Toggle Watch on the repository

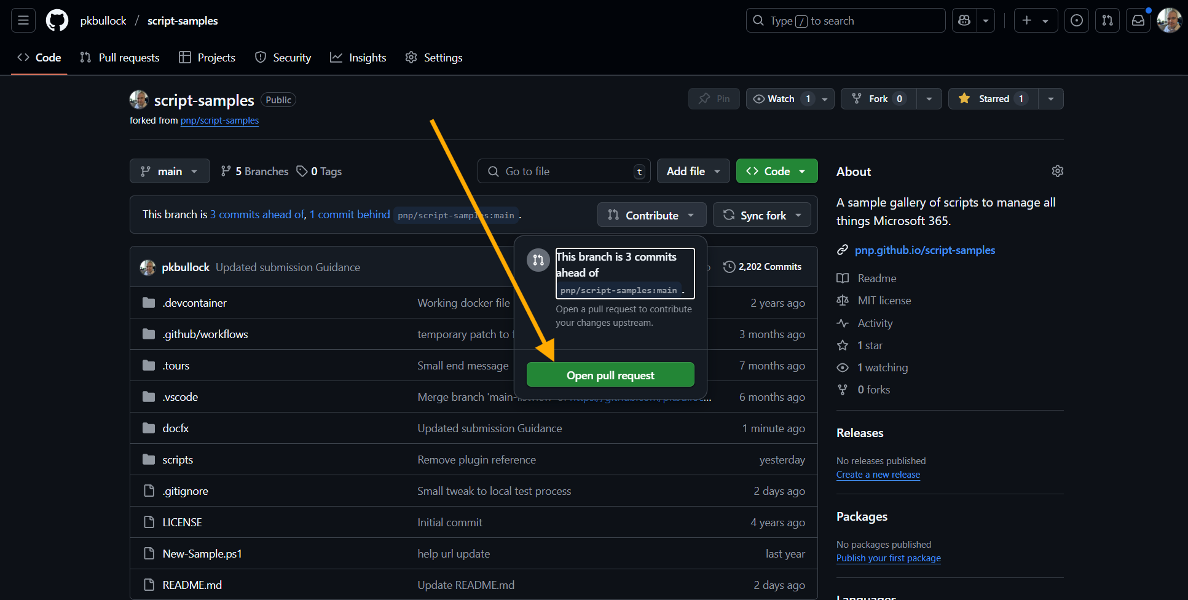point(790,99)
